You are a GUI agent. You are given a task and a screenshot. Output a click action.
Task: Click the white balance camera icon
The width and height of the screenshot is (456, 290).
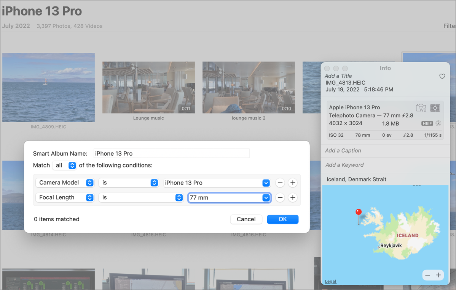421,108
